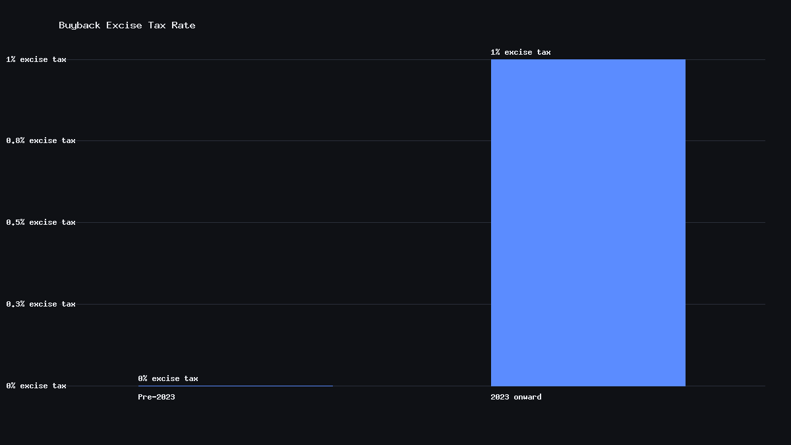Image resolution: width=791 pixels, height=445 pixels.
Task: Click the 0.8% excise tax y-axis label
Action: pyautogui.click(x=41, y=140)
